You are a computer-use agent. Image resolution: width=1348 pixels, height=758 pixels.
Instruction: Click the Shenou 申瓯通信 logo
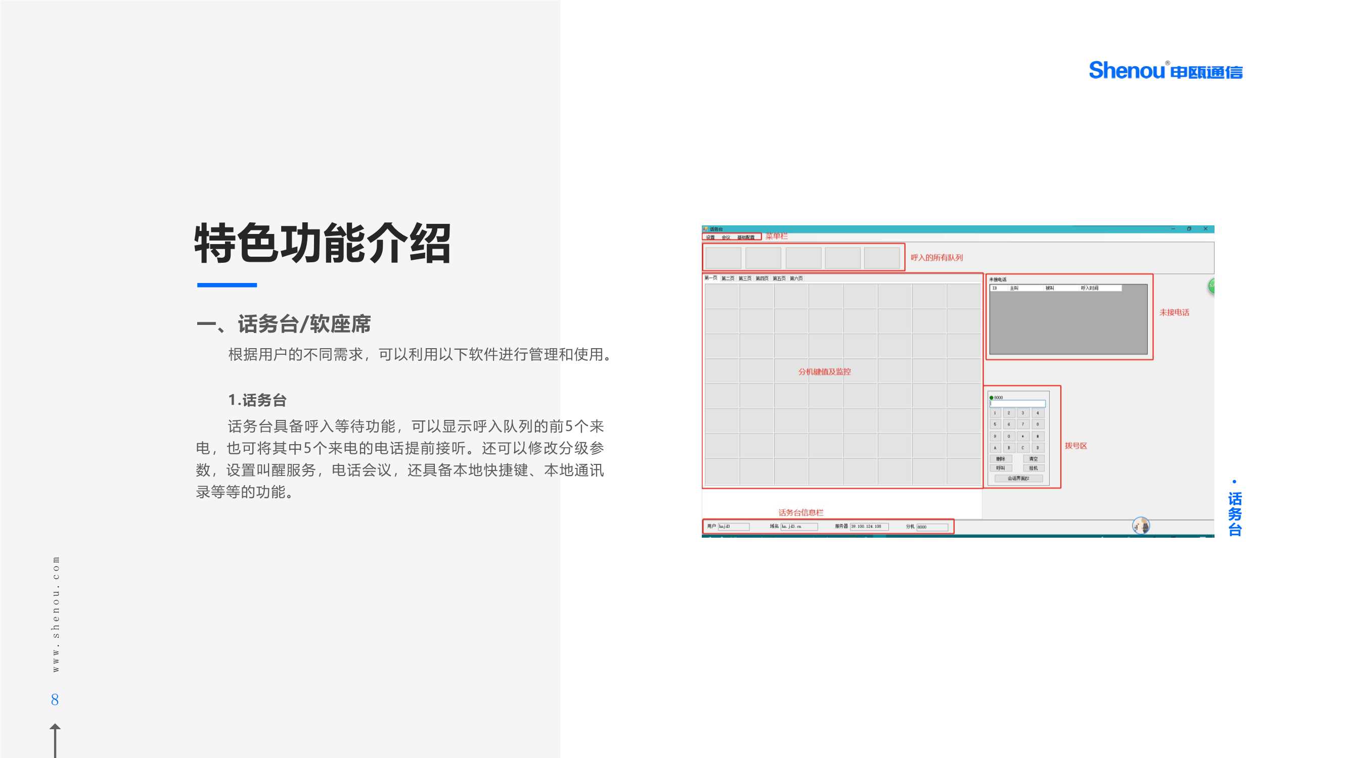coord(1165,70)
